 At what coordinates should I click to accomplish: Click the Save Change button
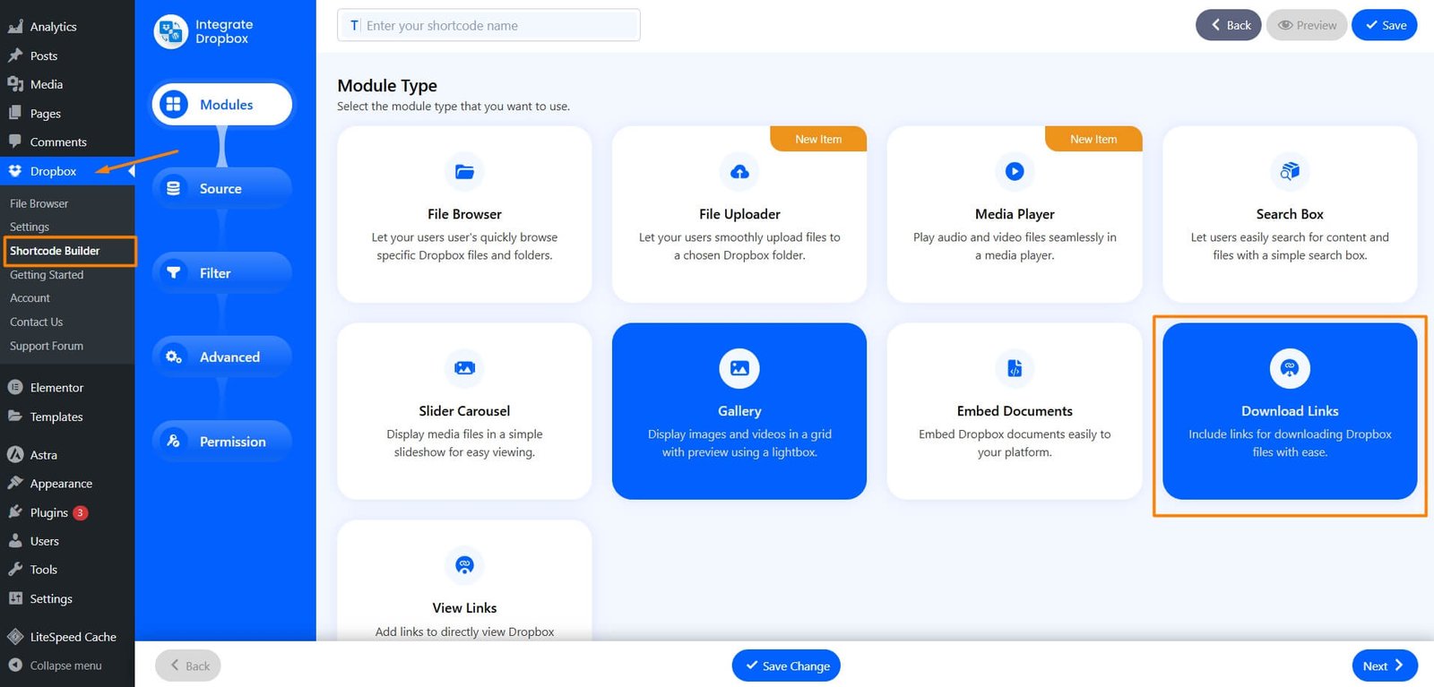pos(786,666)
